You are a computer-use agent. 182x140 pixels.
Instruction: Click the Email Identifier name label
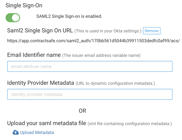tap(34, 55)
